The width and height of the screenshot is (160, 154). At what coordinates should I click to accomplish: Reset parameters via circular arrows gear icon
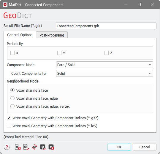(x=34, y=147)
